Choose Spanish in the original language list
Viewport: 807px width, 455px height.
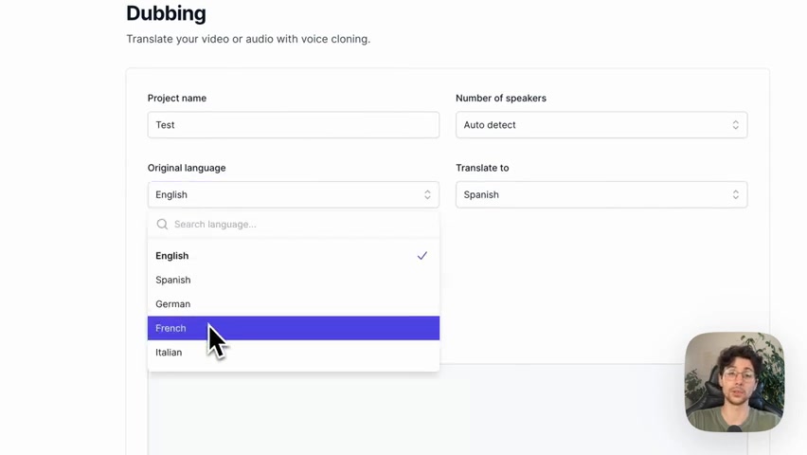294,280
